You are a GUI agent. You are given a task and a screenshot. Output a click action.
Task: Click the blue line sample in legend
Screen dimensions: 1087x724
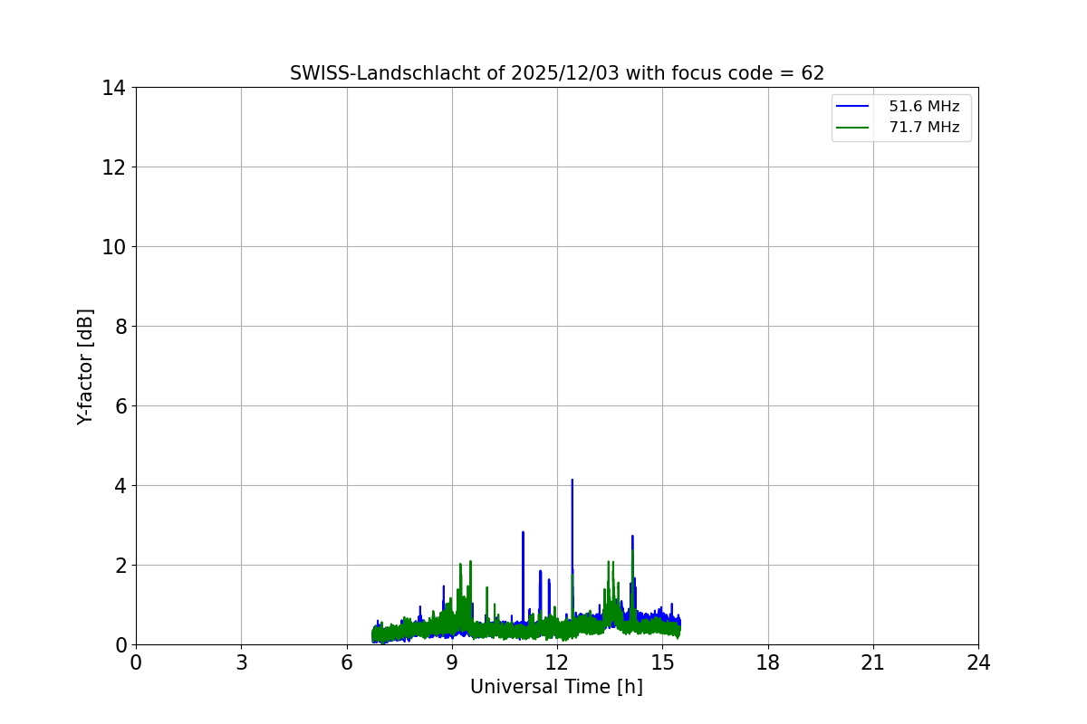(853, 107)
